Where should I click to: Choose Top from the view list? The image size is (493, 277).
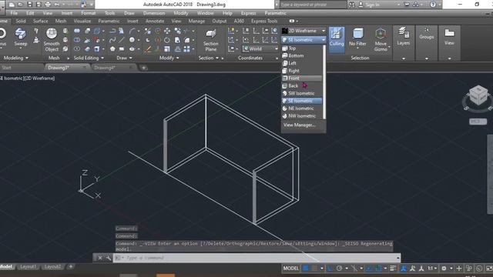click(x=302, y=48)
